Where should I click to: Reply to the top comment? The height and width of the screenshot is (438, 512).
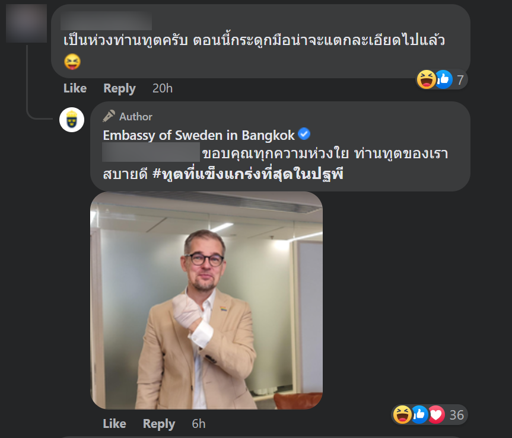[119, 88]
